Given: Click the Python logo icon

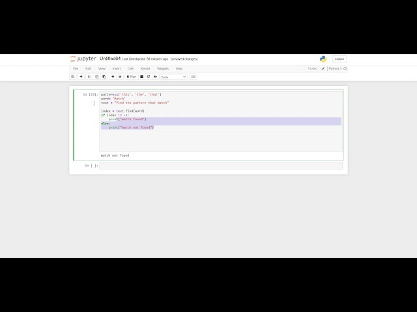Looking at the screenshot, I should pos(323,59).
